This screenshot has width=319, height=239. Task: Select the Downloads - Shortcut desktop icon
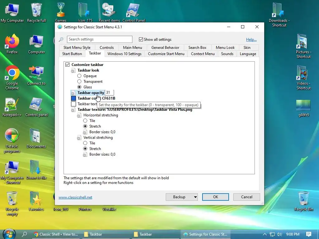pyautogui.click(x=279, y=15)
